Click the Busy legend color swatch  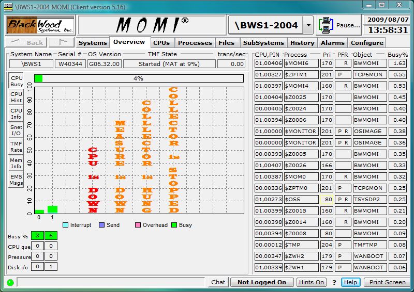174,225
